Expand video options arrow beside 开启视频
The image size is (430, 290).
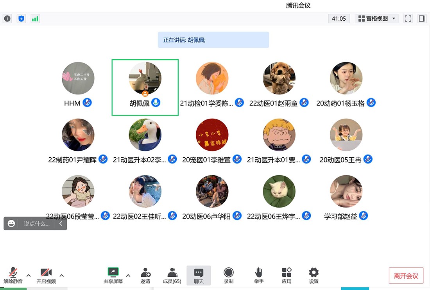click(x=61, y=276)
